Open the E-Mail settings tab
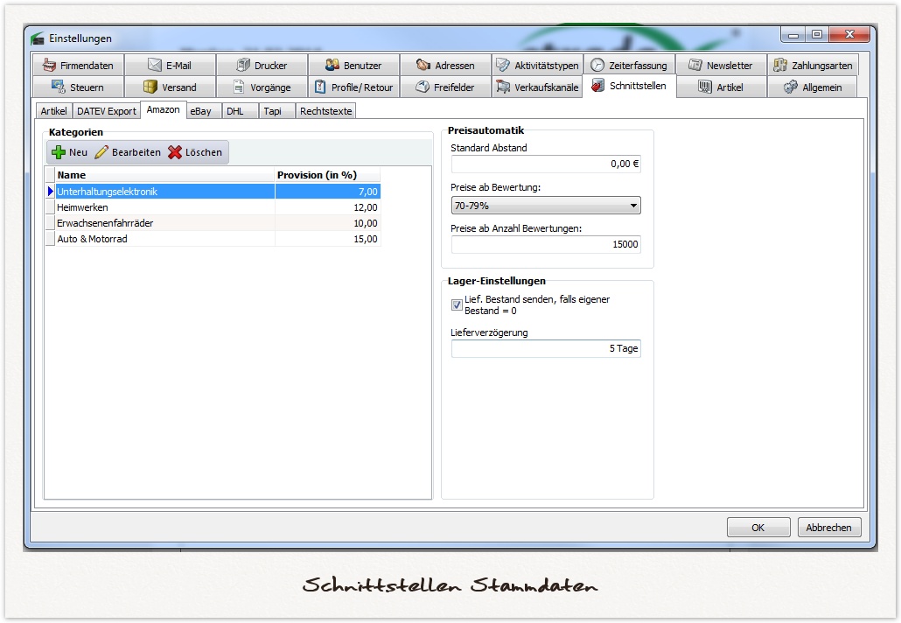The height and width of the screenshot is (623, 901). click(x=170, y=66)
